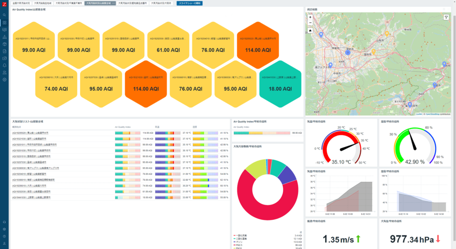Open the user profile icon at sidebar bottom
This screenshot has height=249, width=456.
click(4, 244)
